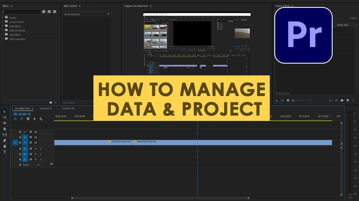Viewport: 359px width, 201px height.
Task: Switch to Sequence 01 tab
Action: 46,108
